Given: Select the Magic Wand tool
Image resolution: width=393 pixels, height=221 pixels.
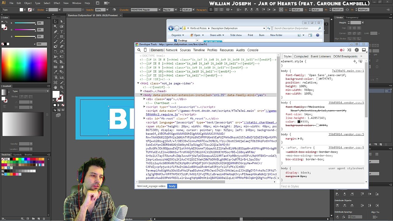Looking at the screenshot, I should coord(55,26).
